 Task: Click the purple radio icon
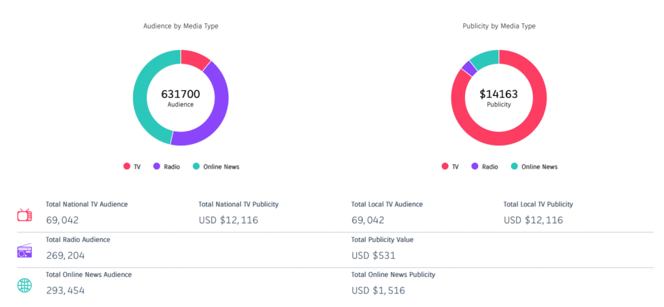tap(25, 251)
